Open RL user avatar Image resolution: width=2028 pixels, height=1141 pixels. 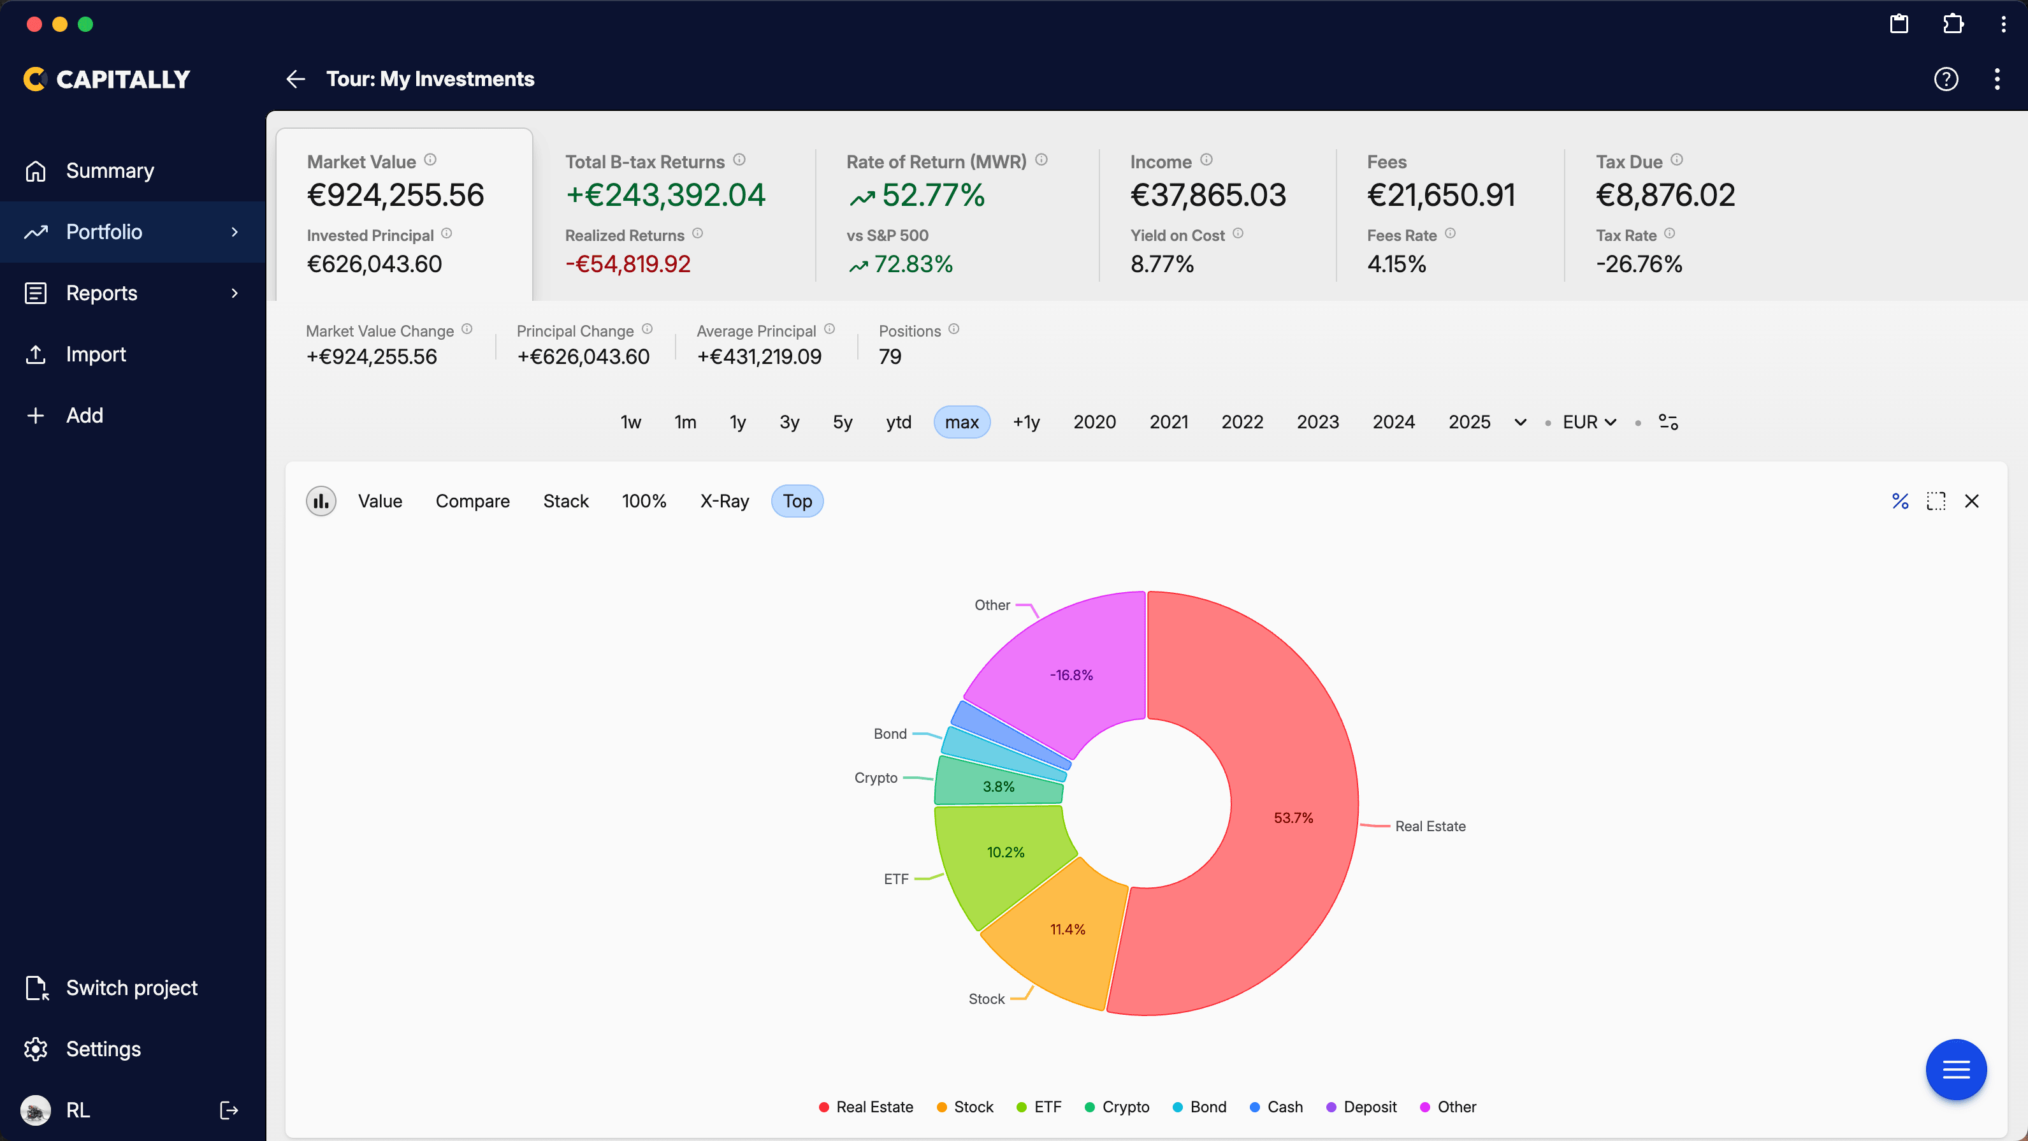36,1110
